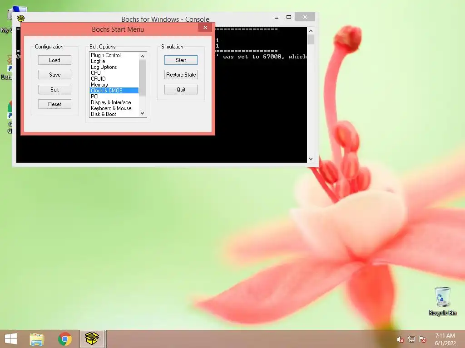
Task: Quit the Bochs Start Menu
Action: coord(181,89)
